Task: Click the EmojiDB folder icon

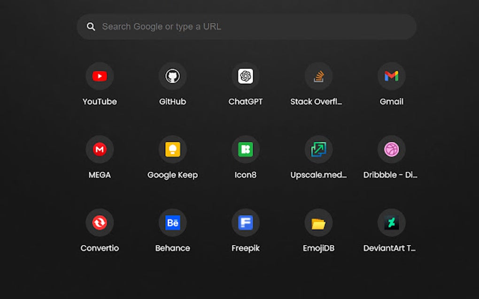Action: coord(318,222)
